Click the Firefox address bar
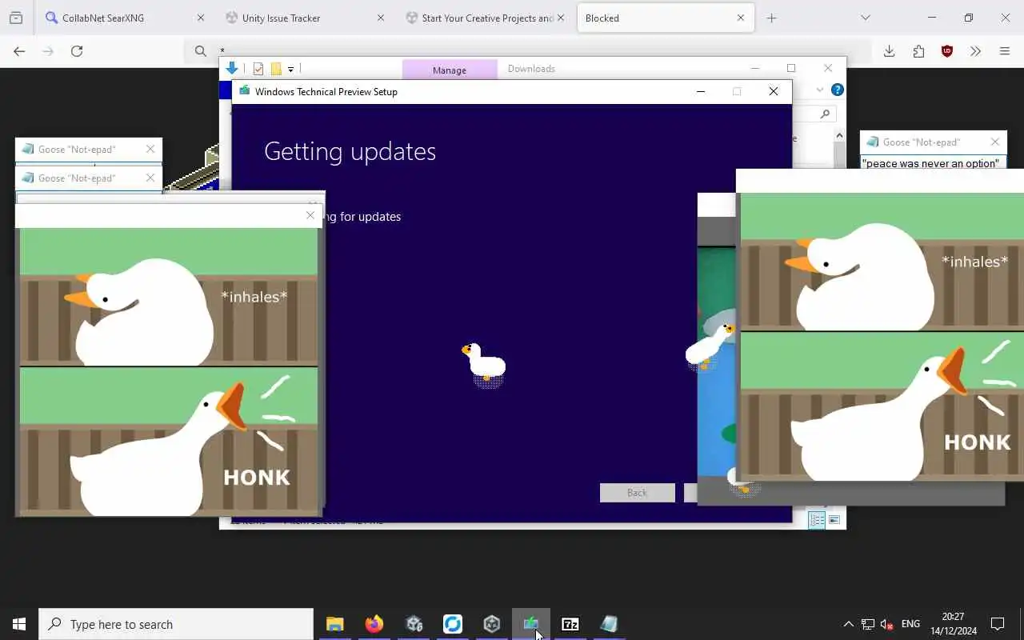This screenshot has height=640, width=1024. (x=528, y=51)
